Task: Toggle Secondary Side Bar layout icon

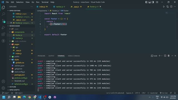Action: point(153,2)
